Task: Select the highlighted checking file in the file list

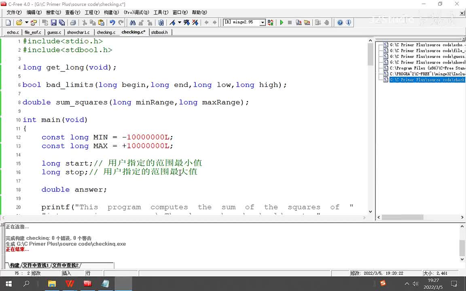Action: click(x=427, y=80)
